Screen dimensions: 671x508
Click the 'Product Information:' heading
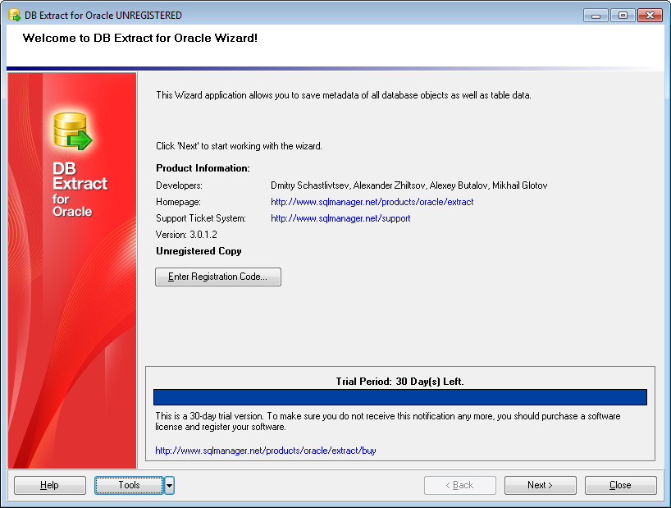pyautogui.click(x=203, y=168)
